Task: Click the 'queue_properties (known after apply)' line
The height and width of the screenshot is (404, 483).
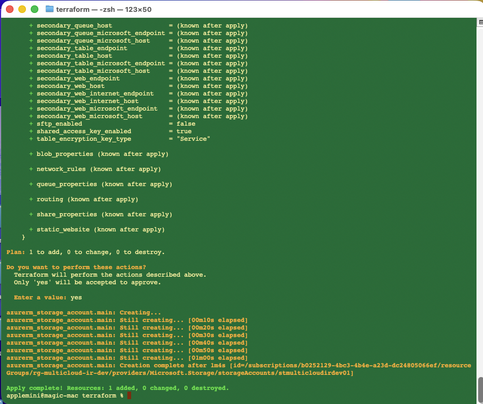Action: (x=100, y=184)
